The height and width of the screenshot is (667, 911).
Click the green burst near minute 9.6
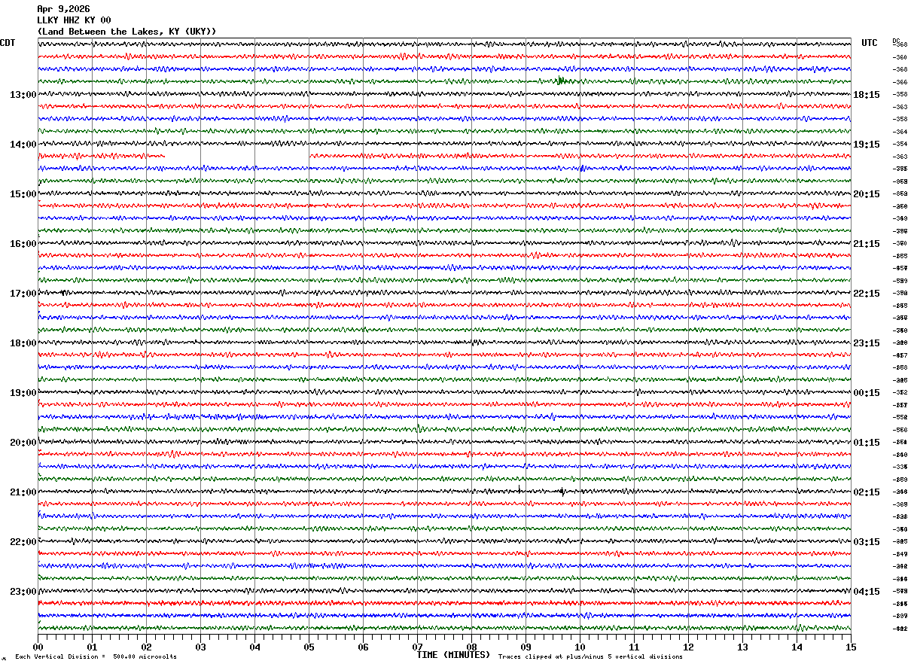point(563,81)
